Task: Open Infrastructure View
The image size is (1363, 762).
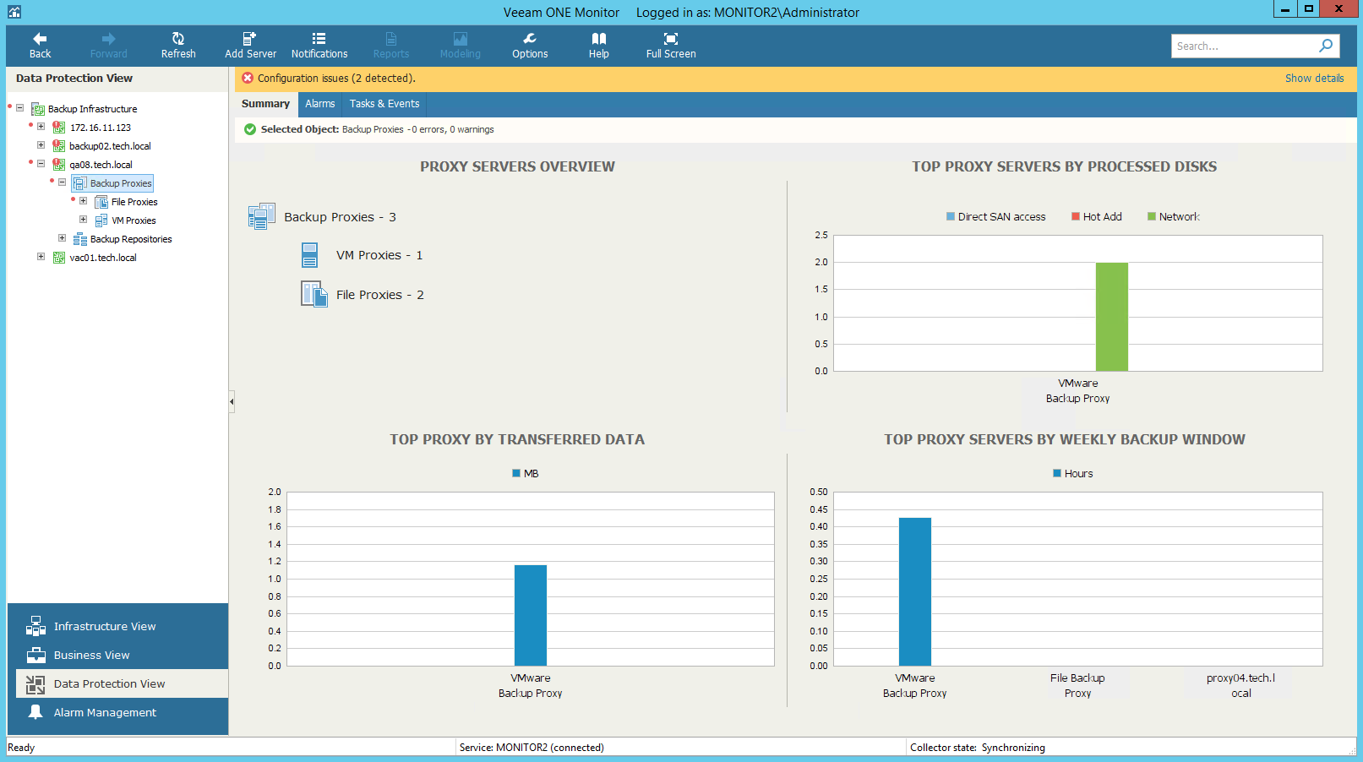Action: pyautogui.click(x=117, y=626)
